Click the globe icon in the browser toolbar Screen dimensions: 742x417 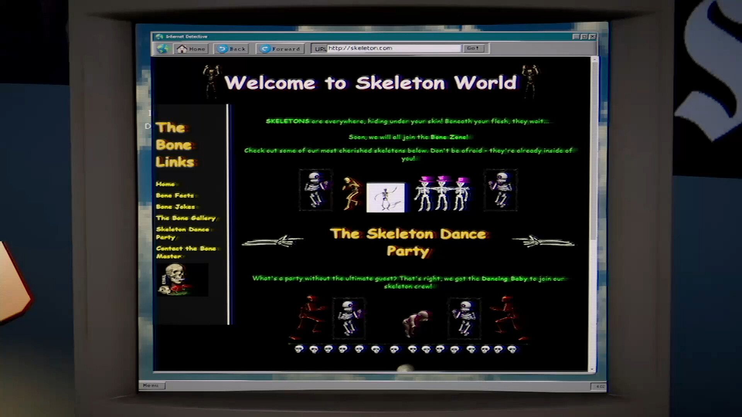point(163,49)
